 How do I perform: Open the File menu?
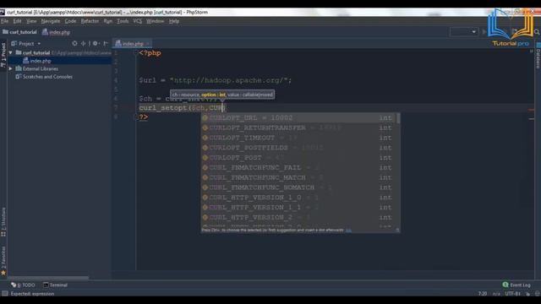5,21
